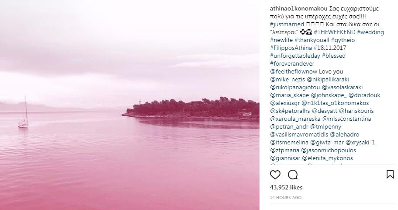The image size is (398, 210).
Task: Visit @mike_nezis profile mention
Action: pyautogui.click(x=287, y=79)
